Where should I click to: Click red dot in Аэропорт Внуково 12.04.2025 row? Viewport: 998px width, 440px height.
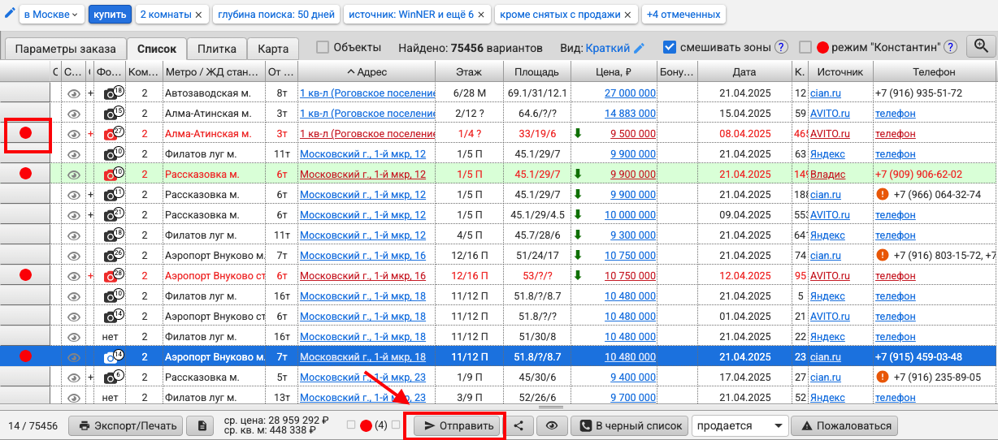tap(25, 275)
